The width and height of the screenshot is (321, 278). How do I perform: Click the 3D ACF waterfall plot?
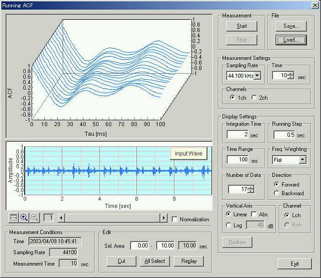(x=109, y=76)
